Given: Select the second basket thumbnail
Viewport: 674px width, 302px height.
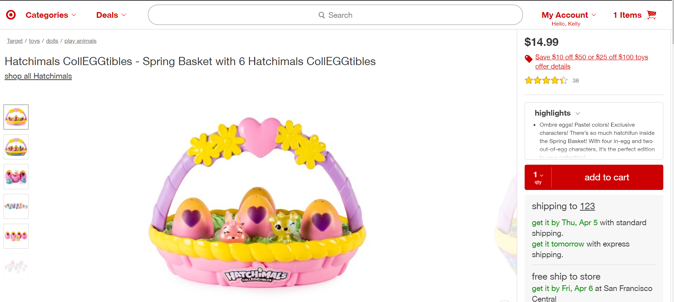Looking at the screenshot, I should click(x=16, y=147).
